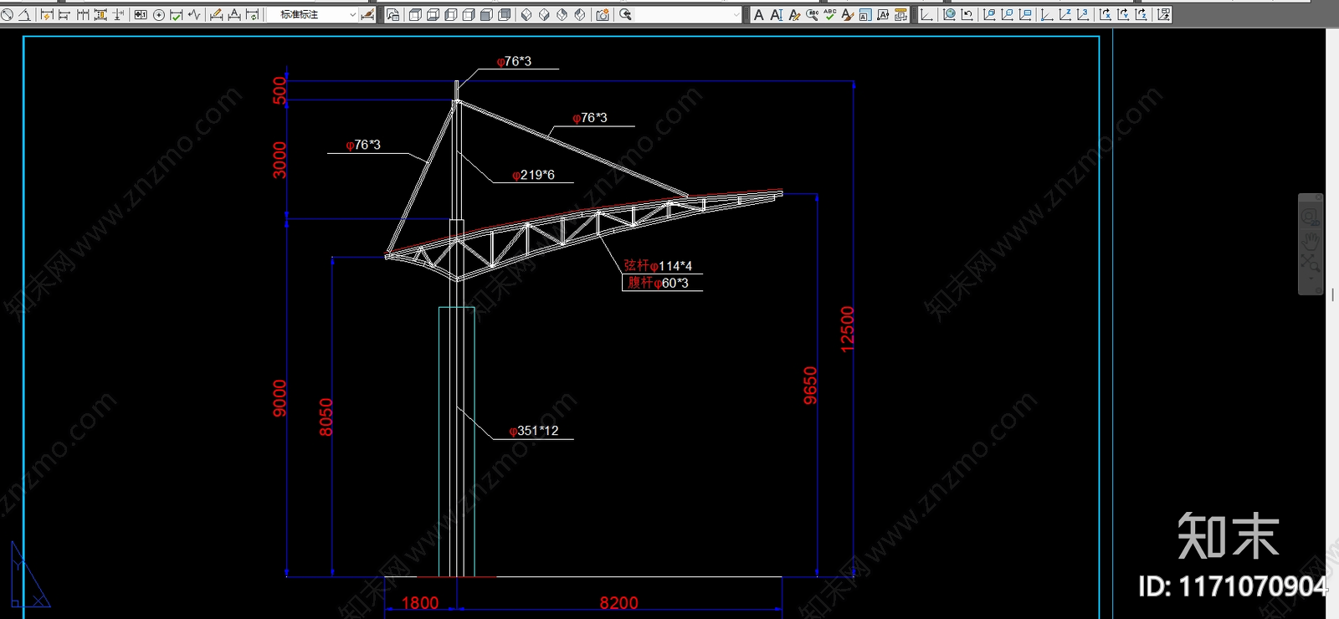The image size is (1339, 619).
Task: Click the Justify Text tool
Action: pyautogui.click(x=882, y=14)
